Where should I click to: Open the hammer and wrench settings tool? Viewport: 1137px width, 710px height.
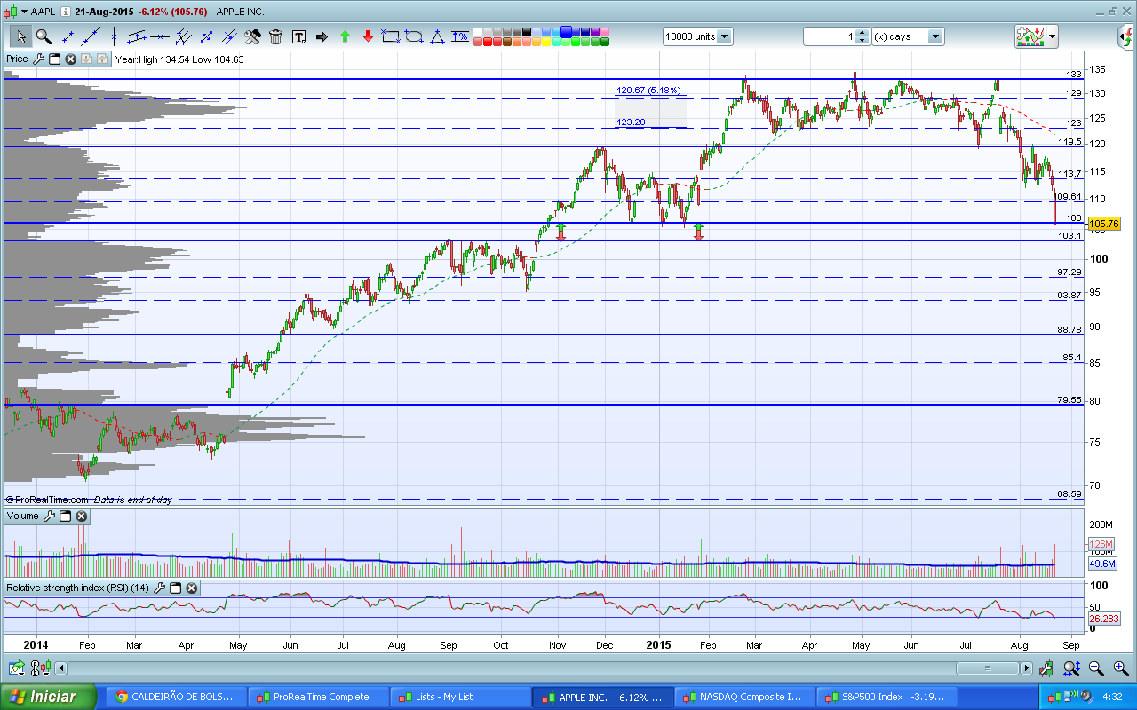click(x=252, y=36)
